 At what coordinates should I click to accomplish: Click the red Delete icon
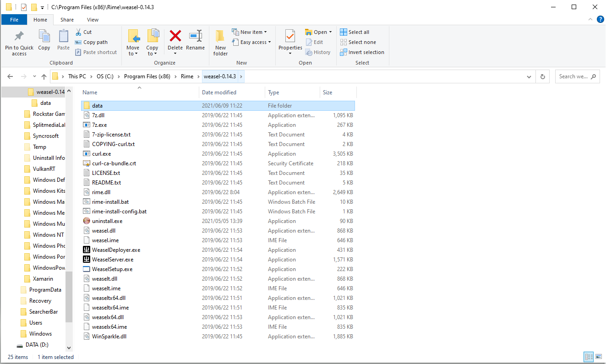[175, 36]
